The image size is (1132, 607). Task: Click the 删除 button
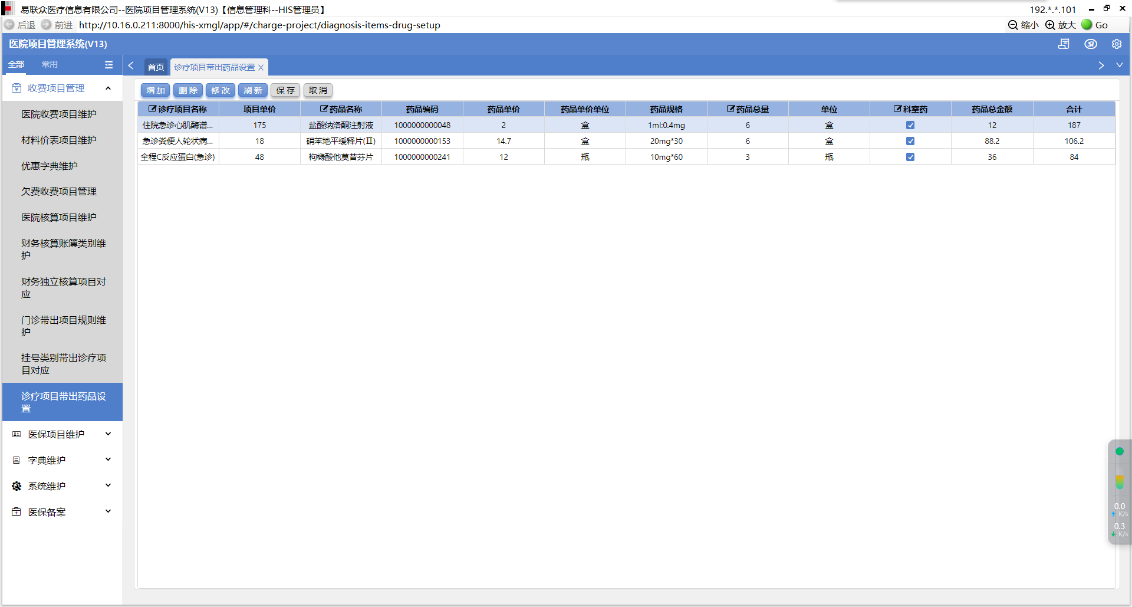click(188, 90)
